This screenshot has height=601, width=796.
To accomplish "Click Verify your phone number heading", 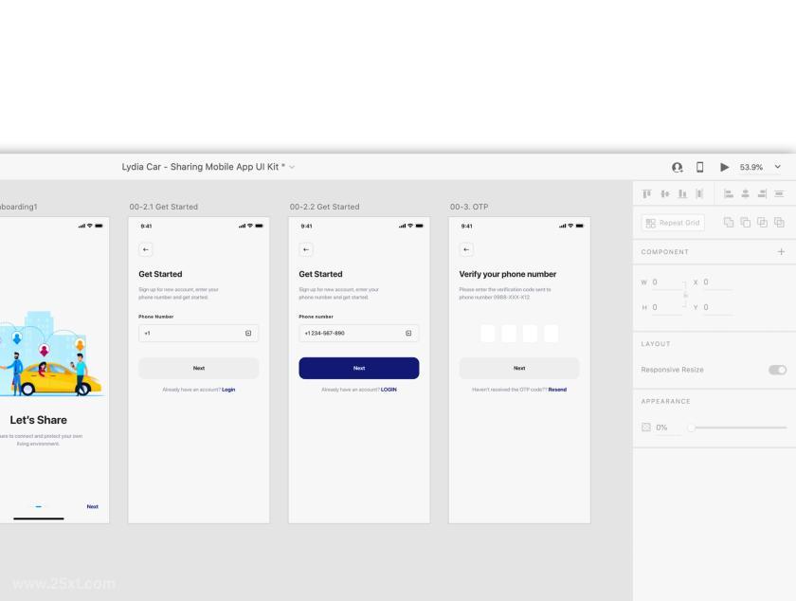I will click(x=508, y=274).
